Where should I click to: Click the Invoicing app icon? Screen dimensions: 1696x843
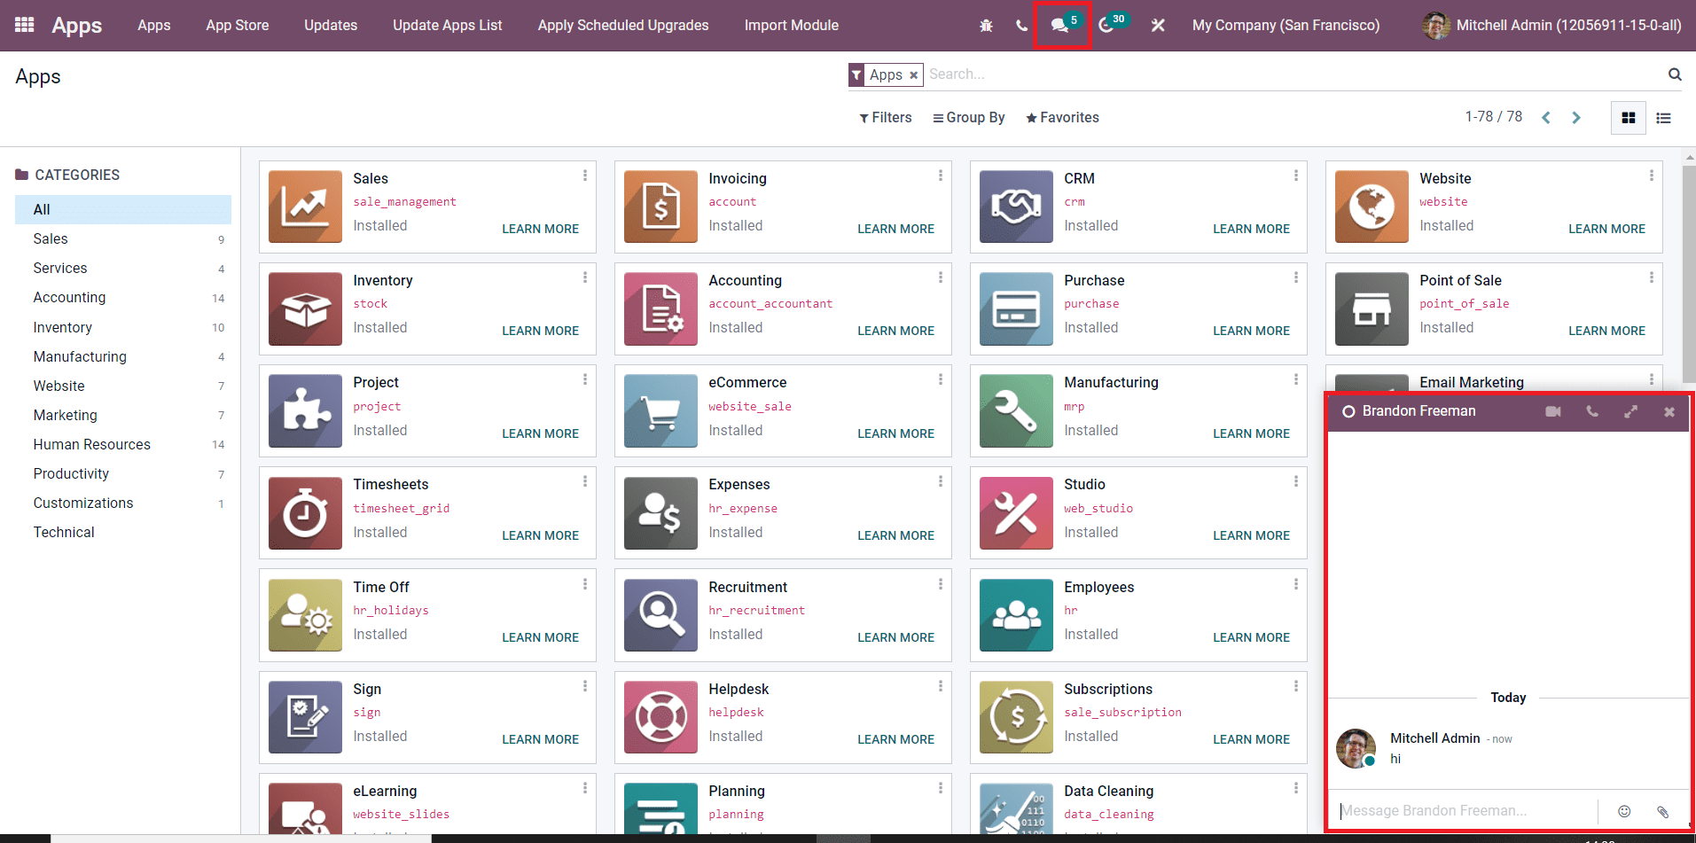click(x=660, y=207)
